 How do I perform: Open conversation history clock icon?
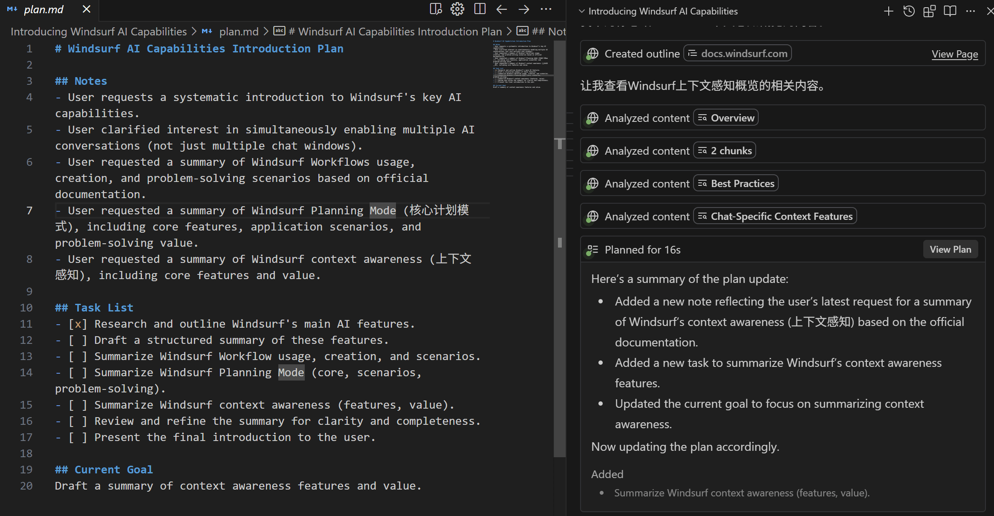tap(909, 11)
